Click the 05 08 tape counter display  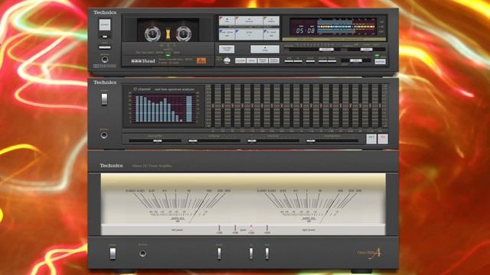(305, 31)
